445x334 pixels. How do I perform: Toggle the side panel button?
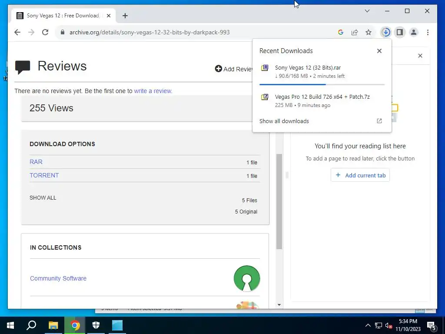point(400,32)
